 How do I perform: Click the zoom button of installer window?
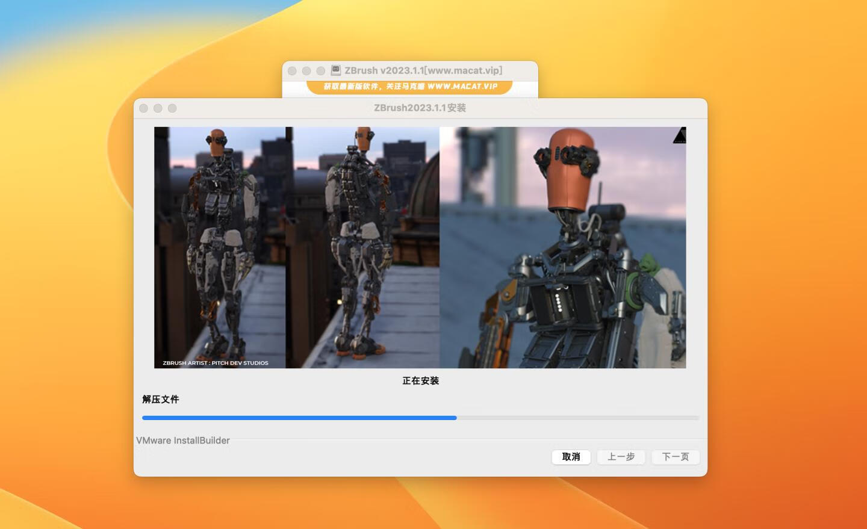click(x=172, y=108)
